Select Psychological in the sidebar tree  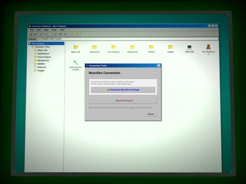click(x=42, y=57)
